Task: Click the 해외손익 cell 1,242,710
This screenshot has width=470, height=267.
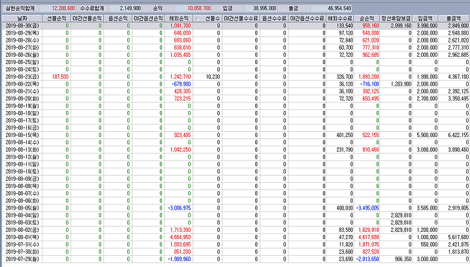Action: click(180, 77)
